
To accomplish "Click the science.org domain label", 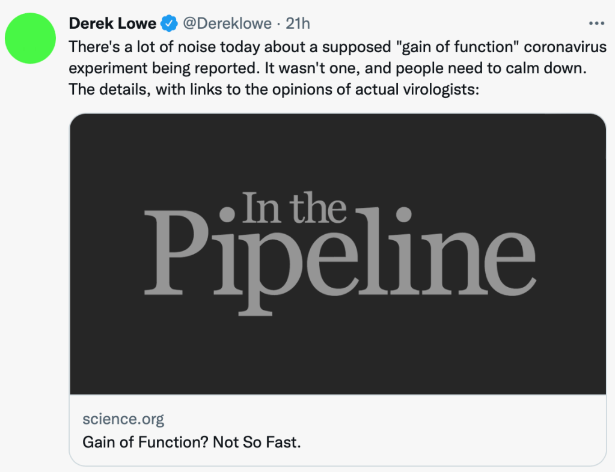I will (x=123, y=419).
